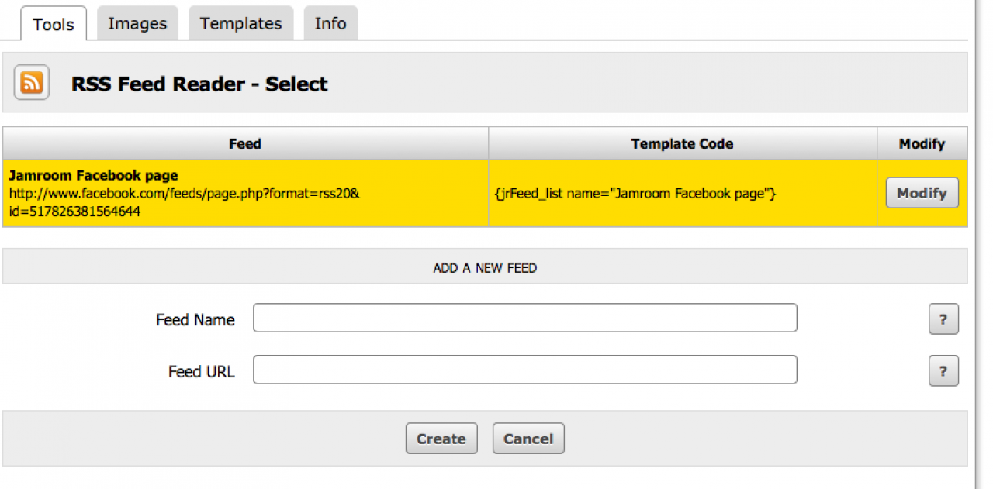Open help for the Feed URL field
Screen dimensions: 993x489
coord(943,371)
